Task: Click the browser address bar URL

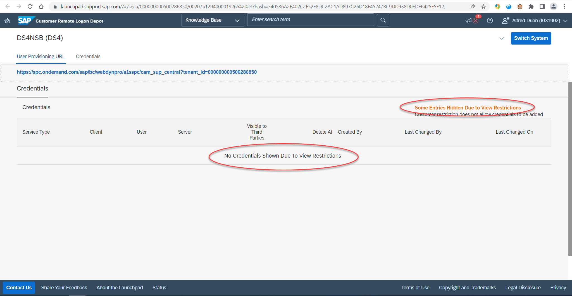Action: tap(252, 7)
